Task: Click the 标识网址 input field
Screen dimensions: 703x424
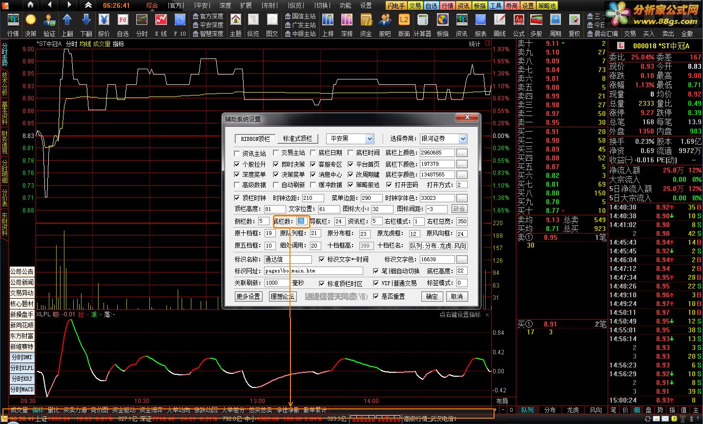Action: pyautogui.click(x=314, y=271)
